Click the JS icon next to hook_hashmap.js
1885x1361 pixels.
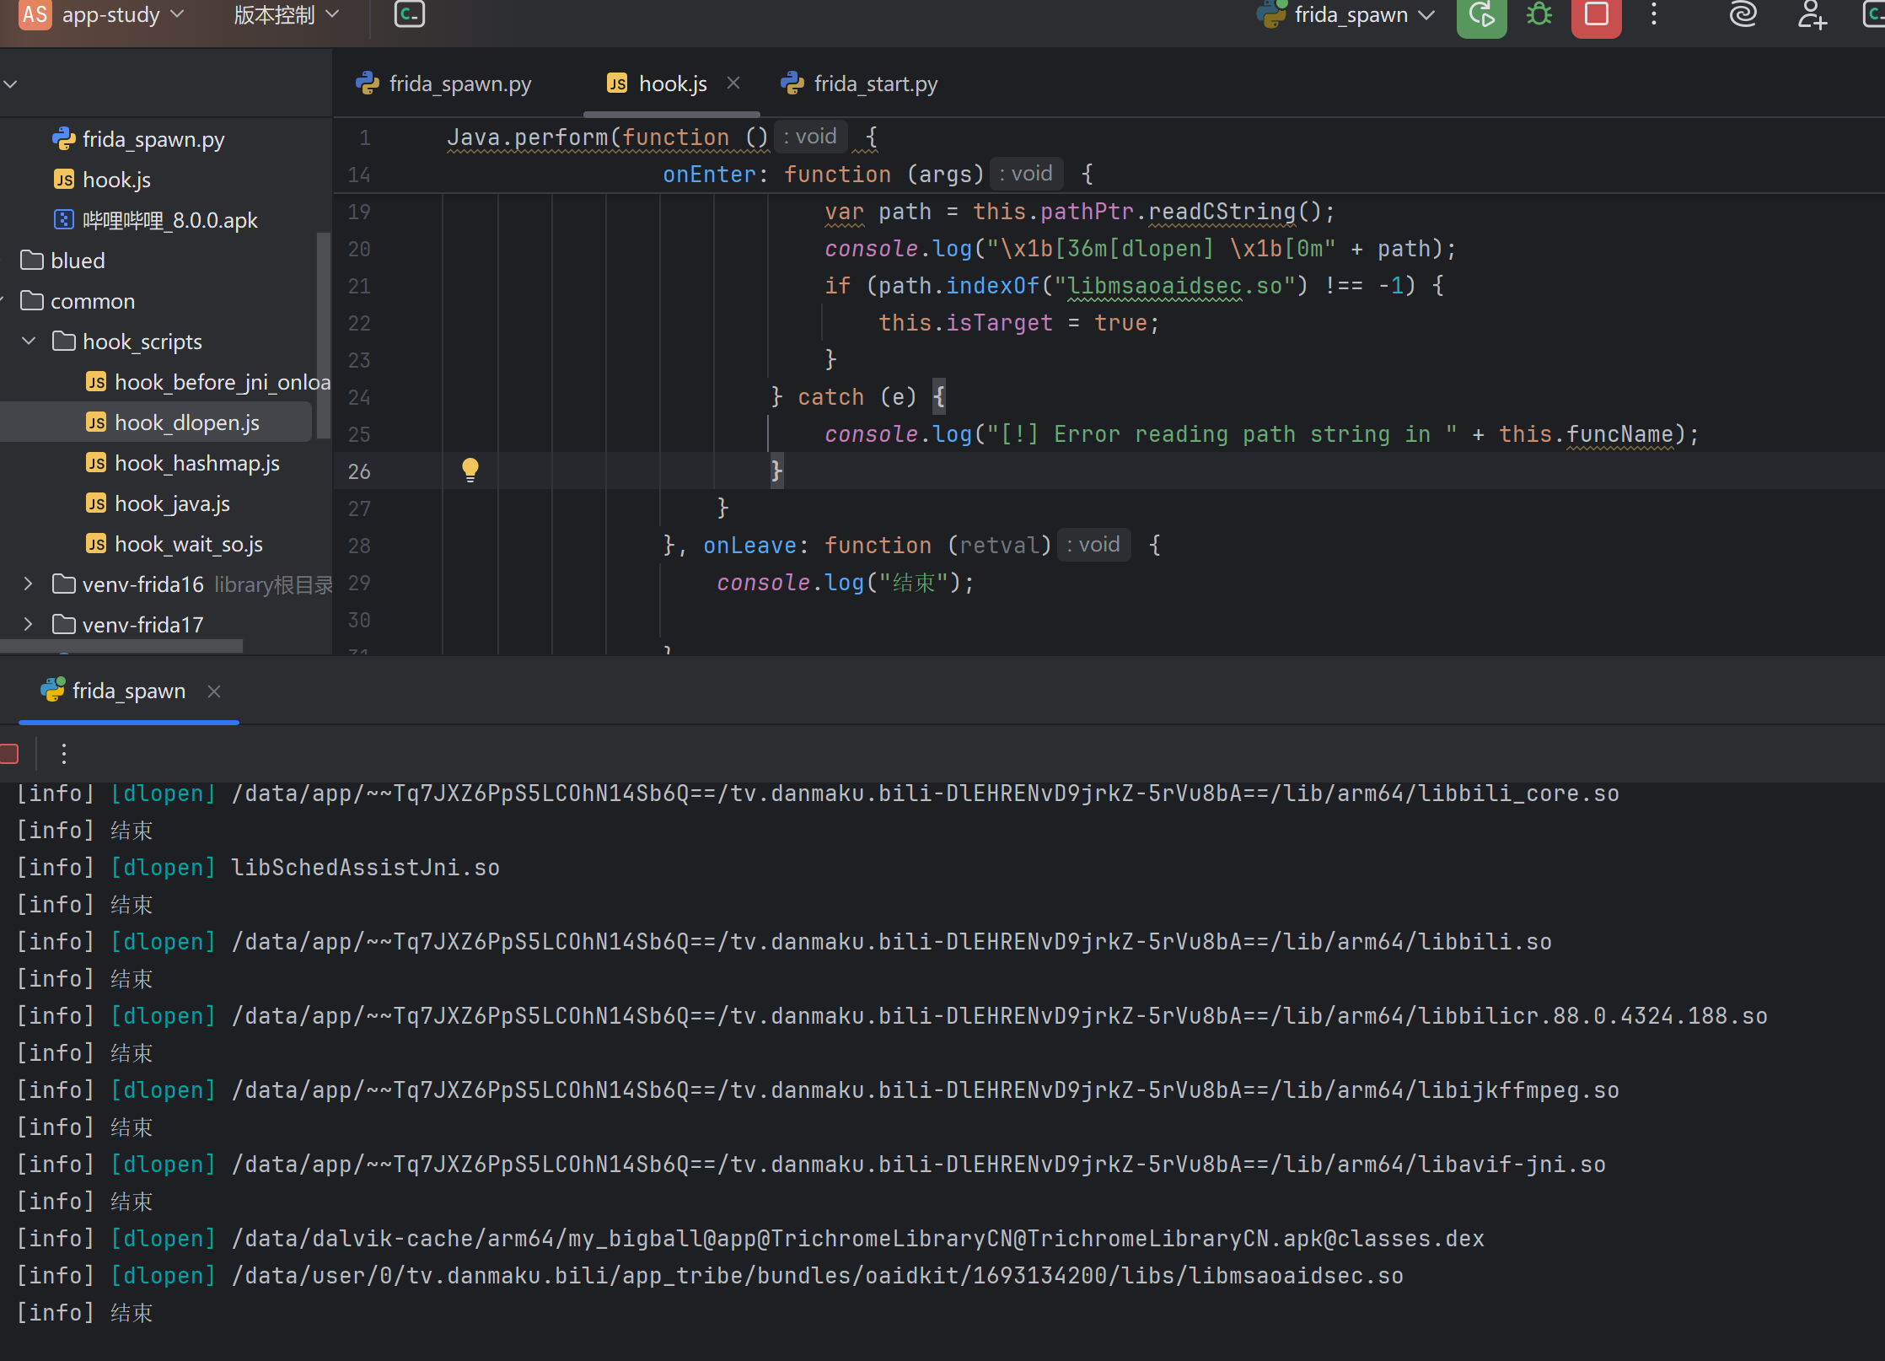coord(96,463)
